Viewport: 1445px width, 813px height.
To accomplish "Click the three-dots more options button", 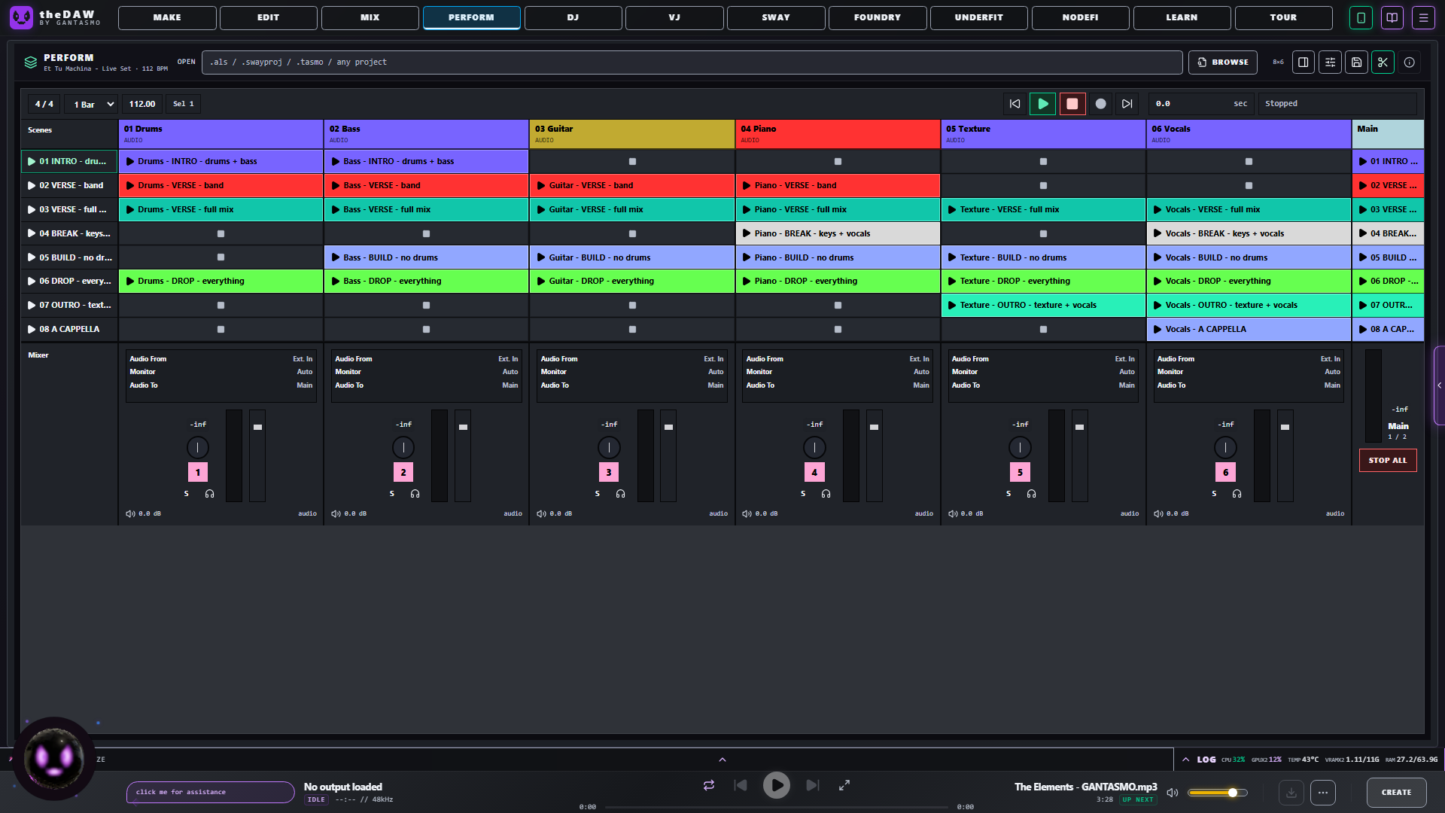I will [1323, 792].
